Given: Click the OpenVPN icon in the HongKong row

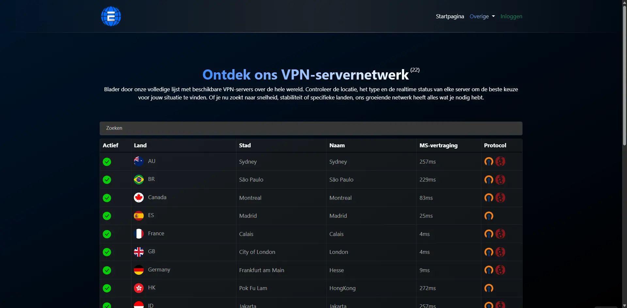Looking at the screenshot, I should point(489,288).
